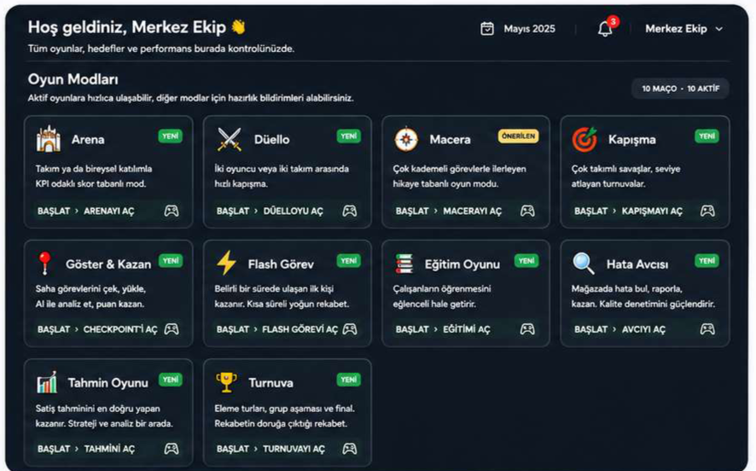The width and height of the screenshot is (756, 471).
Task: Click the Arena castle icon
Action: click(x=49, y=139)
